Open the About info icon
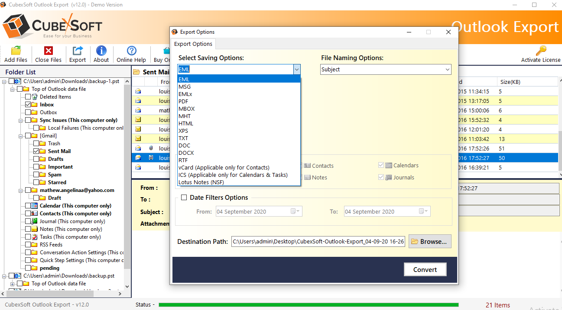The width and height of the screenshot is (562, 310). [x=101, y=51]
